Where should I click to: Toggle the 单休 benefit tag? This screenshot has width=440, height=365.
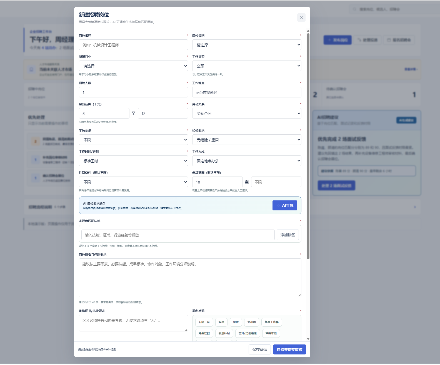pos(236,322)
